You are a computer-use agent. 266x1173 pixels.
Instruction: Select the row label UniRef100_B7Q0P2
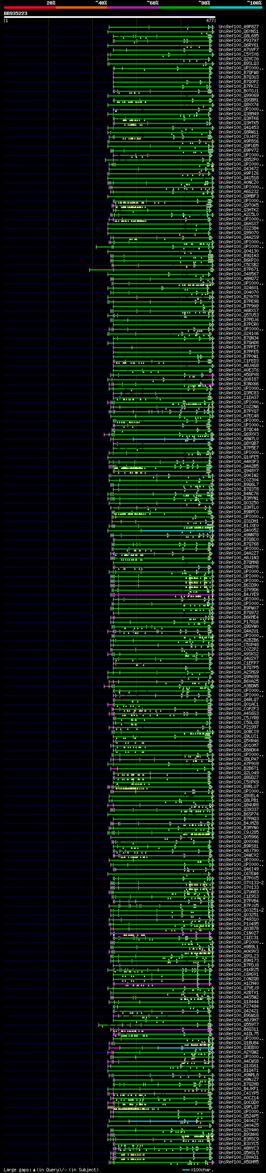click(239, 82)
